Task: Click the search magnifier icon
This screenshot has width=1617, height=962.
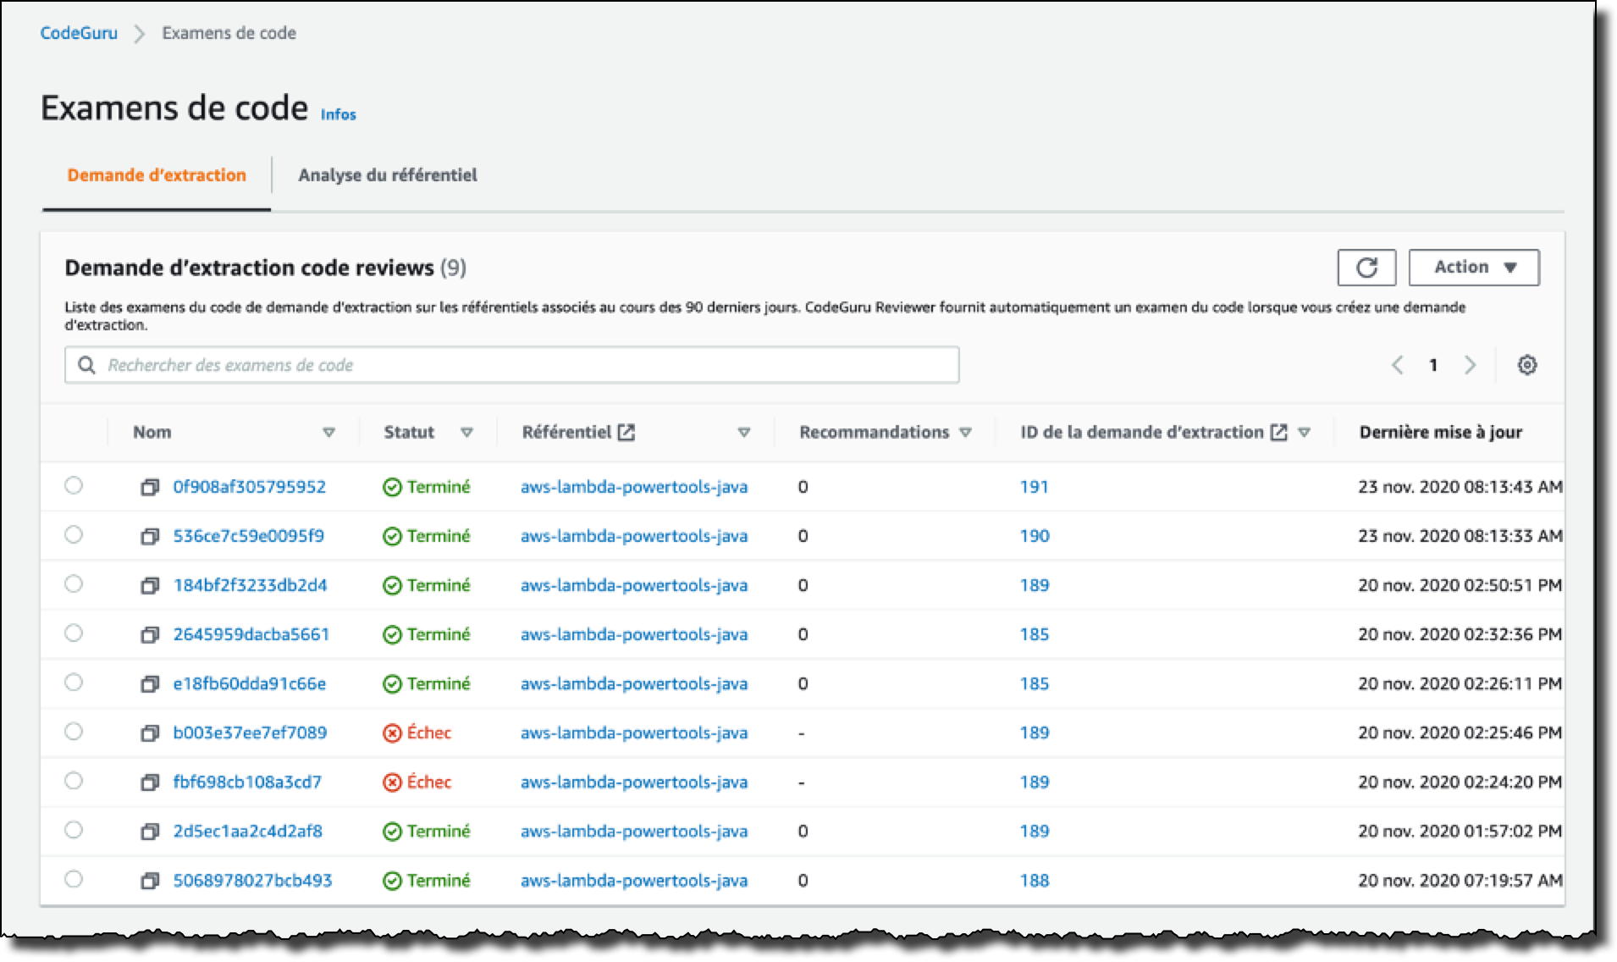Action: (x=86, y=365)
